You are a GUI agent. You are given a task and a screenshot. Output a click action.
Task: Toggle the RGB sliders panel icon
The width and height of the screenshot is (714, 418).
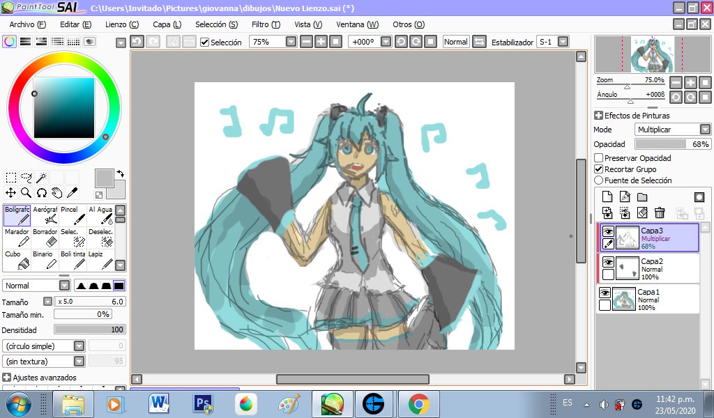26,42
